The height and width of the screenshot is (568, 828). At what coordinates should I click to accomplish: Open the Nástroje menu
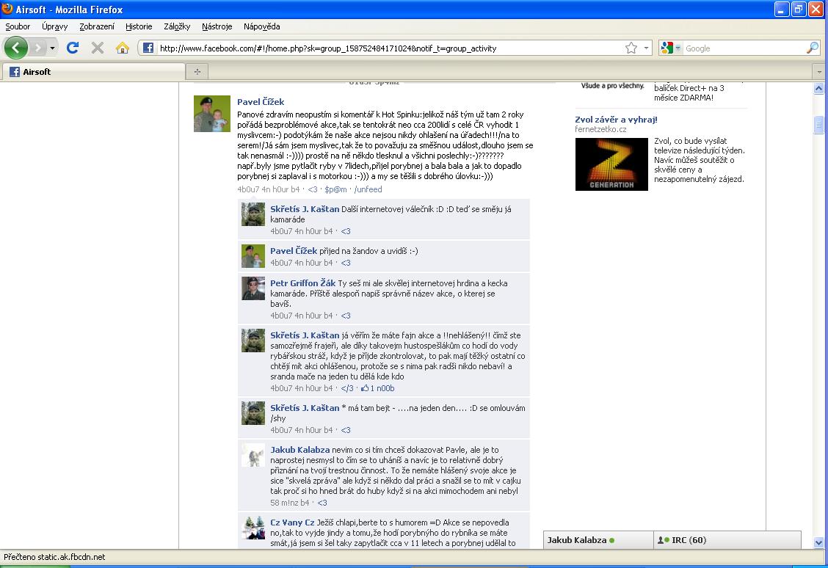click(x=217, y=26)
